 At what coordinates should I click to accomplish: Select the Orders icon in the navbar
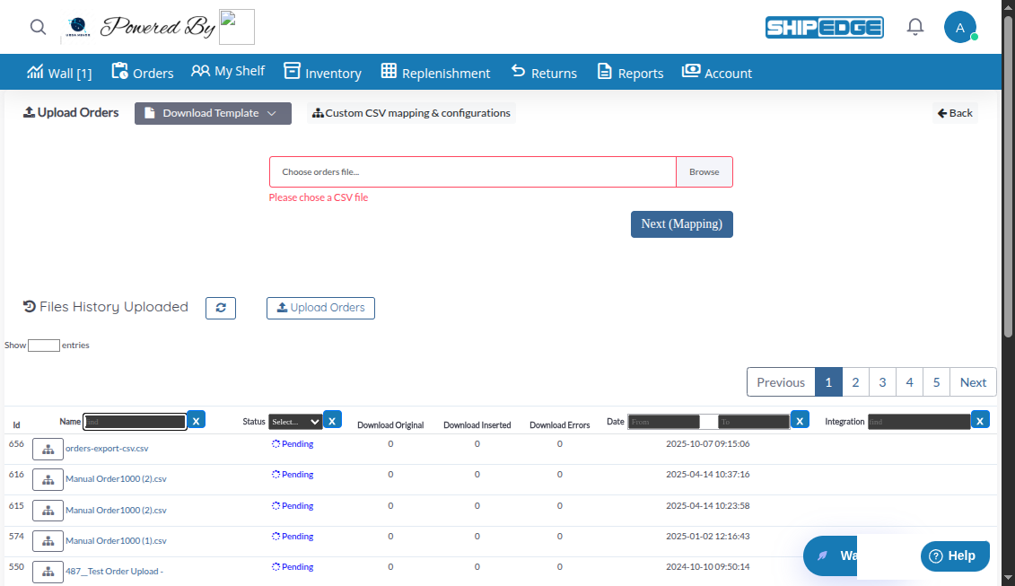[x=142, y=72]
